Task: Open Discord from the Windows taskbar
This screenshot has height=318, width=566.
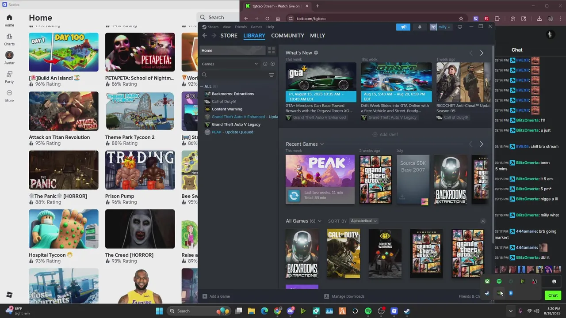Action: 291,311
